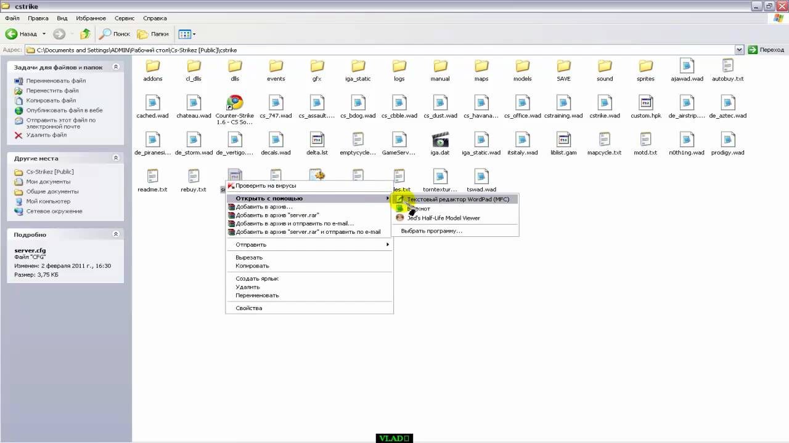Go back with the Назад button

tap(21, 34)
